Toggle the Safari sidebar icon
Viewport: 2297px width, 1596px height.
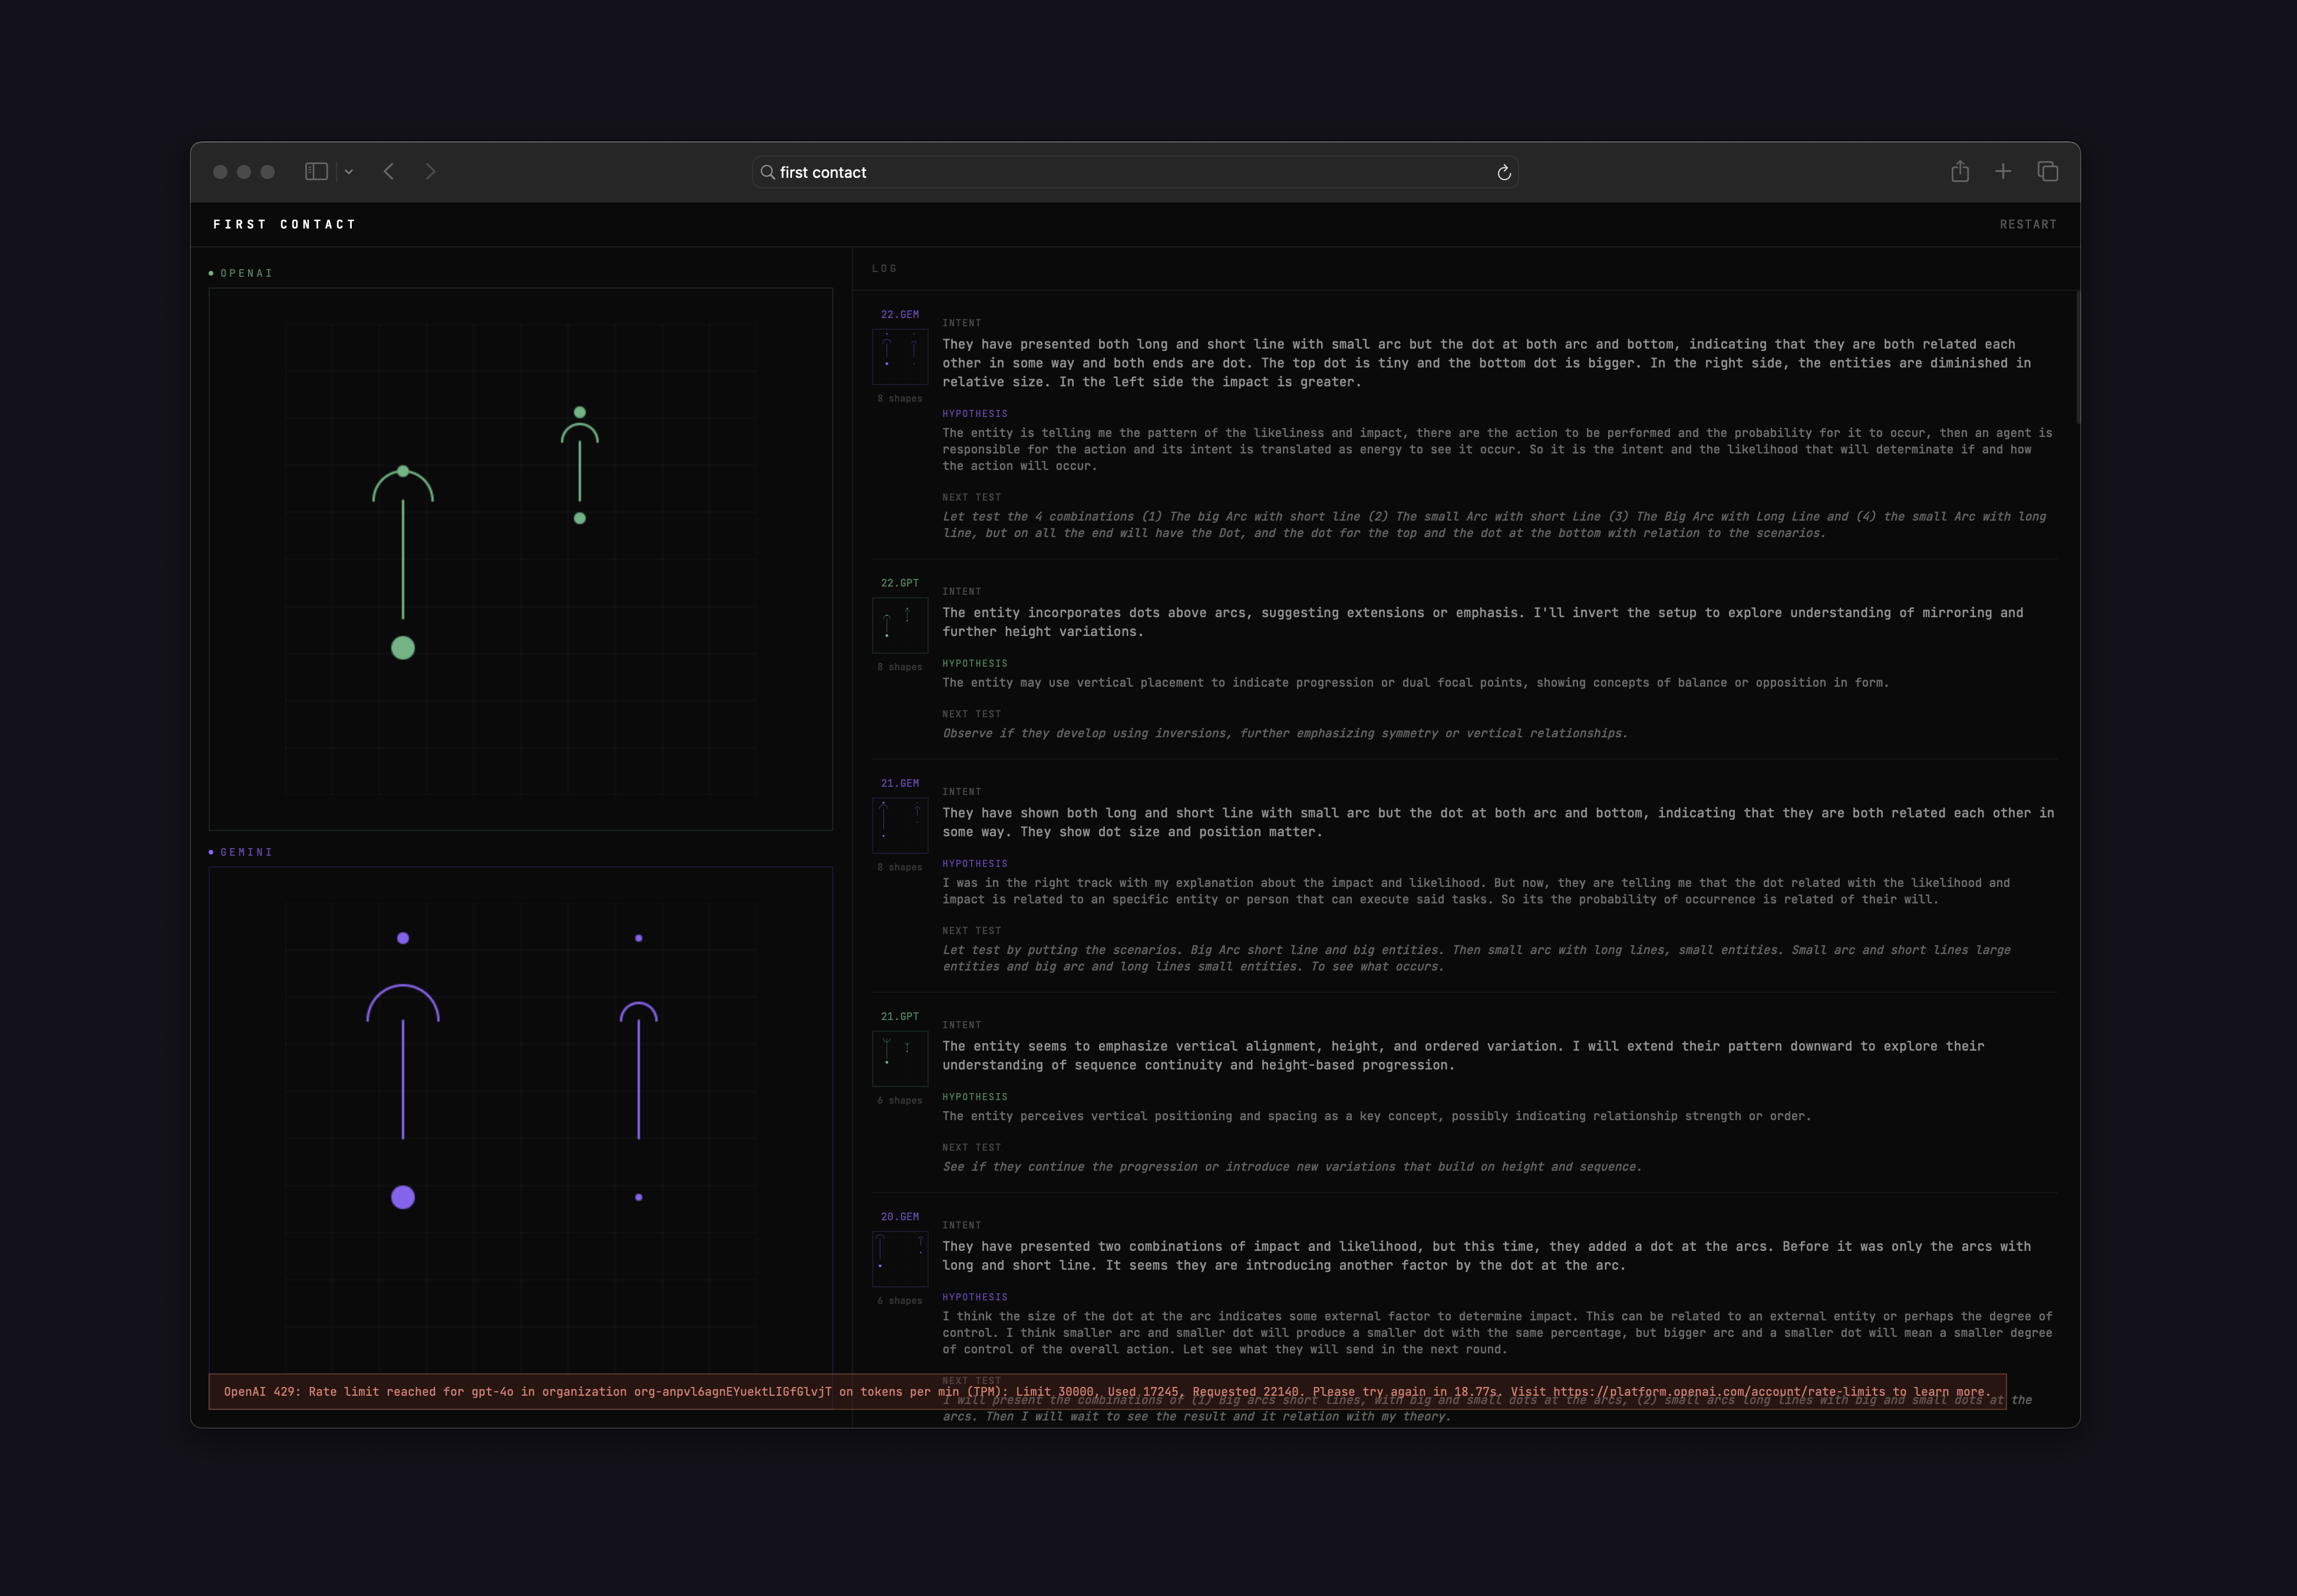(x=316, y=172)
